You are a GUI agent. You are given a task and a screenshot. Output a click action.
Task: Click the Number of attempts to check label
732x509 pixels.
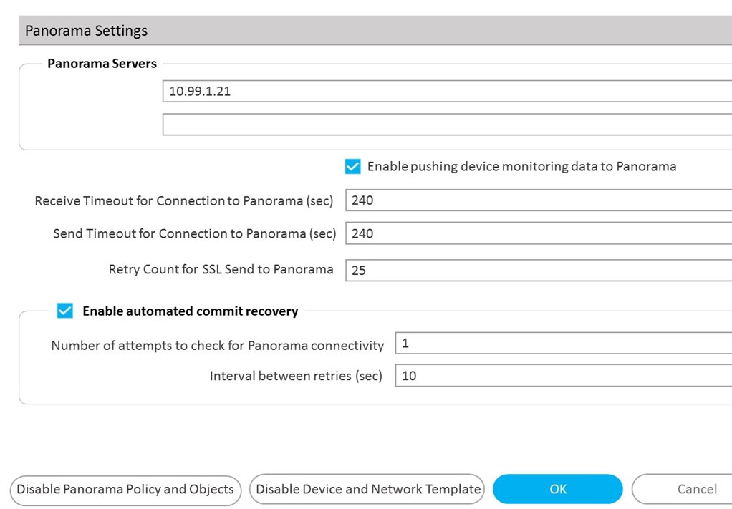coord(218,346)
